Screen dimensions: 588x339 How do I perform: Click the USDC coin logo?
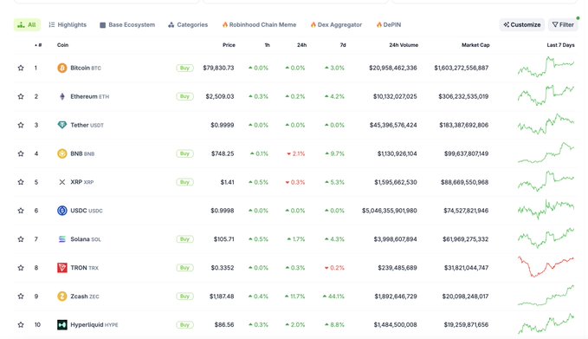click(x=61, y=211)
